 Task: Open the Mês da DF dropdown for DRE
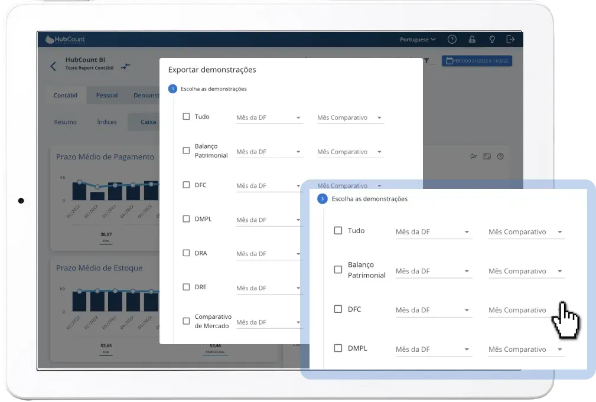click(269, 288)
